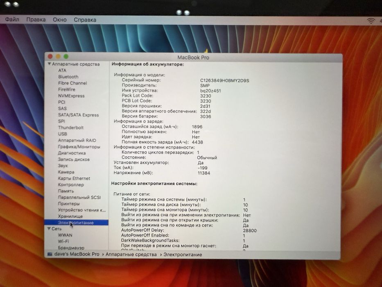The width and height of the screenshot is (382, 287).
Task: Click full charge capacity value 4438
Action: coord(197,142)
